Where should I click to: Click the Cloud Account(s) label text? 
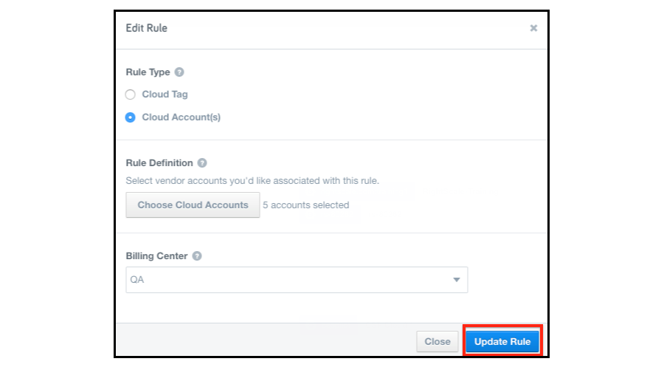click(x=181, y=117)
